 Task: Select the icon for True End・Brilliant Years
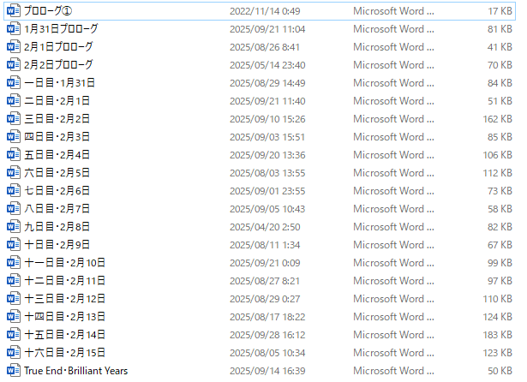(13, 371)
